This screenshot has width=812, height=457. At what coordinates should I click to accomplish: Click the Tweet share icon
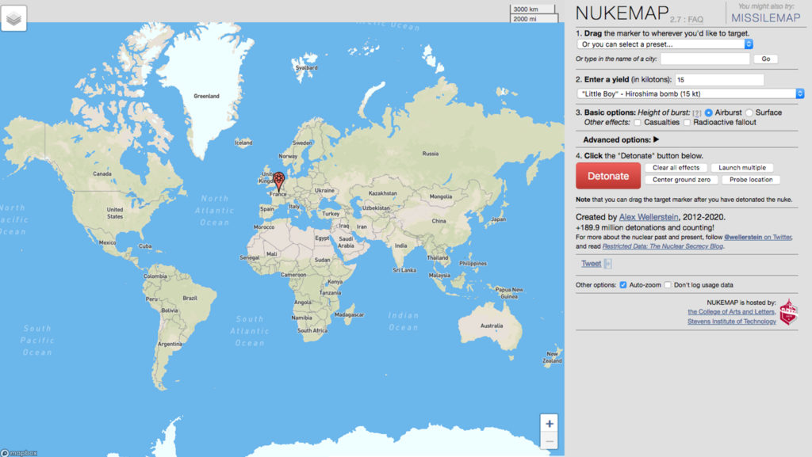coord(608,264)
